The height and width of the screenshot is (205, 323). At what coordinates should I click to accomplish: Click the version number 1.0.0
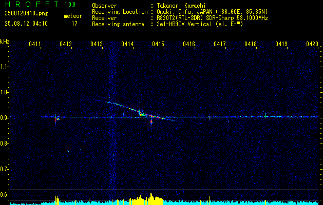click(70, 5)
